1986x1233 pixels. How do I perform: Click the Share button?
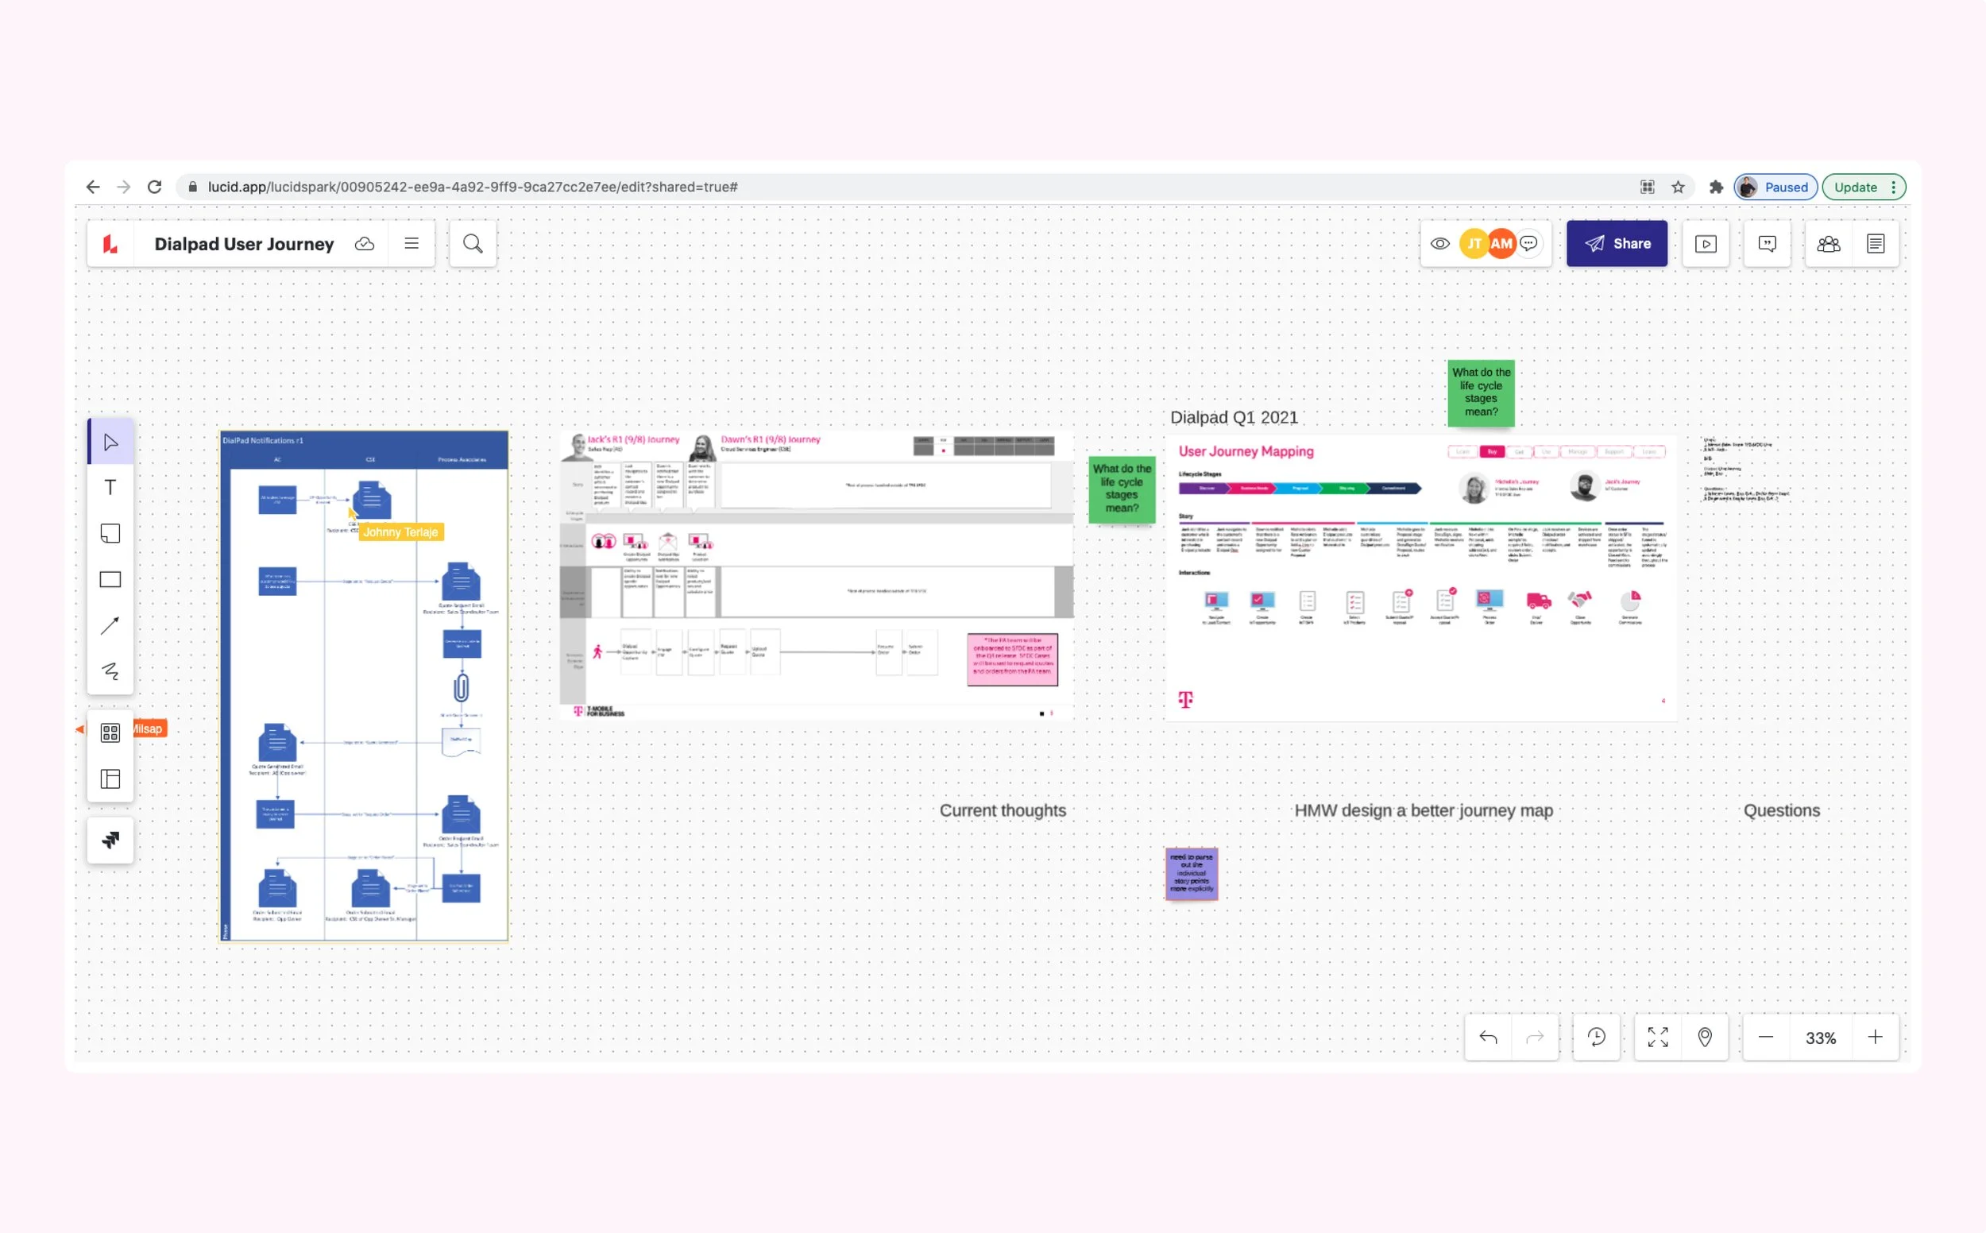point(1617,244)
